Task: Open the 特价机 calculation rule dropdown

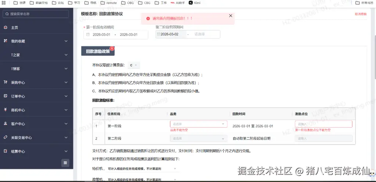Action: point(142,168)
